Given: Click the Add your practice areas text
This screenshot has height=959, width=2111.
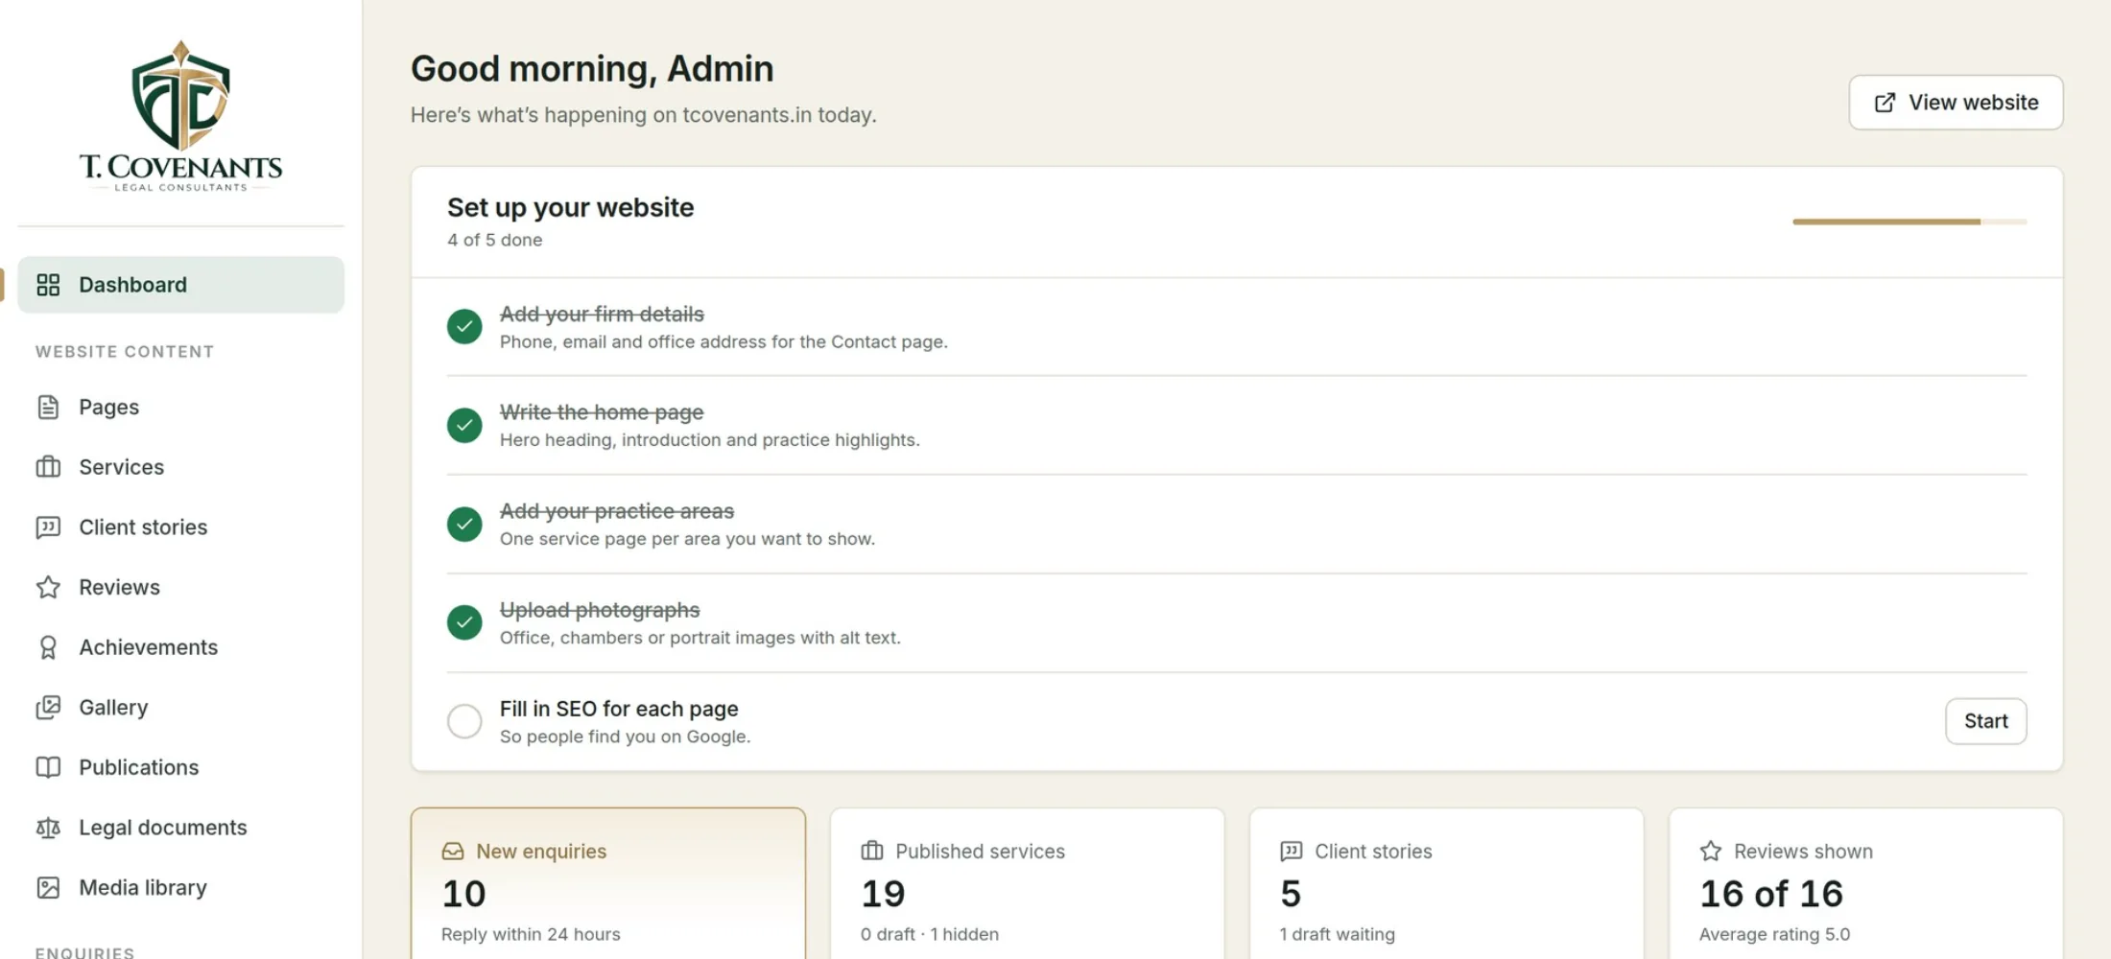Looking at the screenshot, I should (x=617, y=511).
